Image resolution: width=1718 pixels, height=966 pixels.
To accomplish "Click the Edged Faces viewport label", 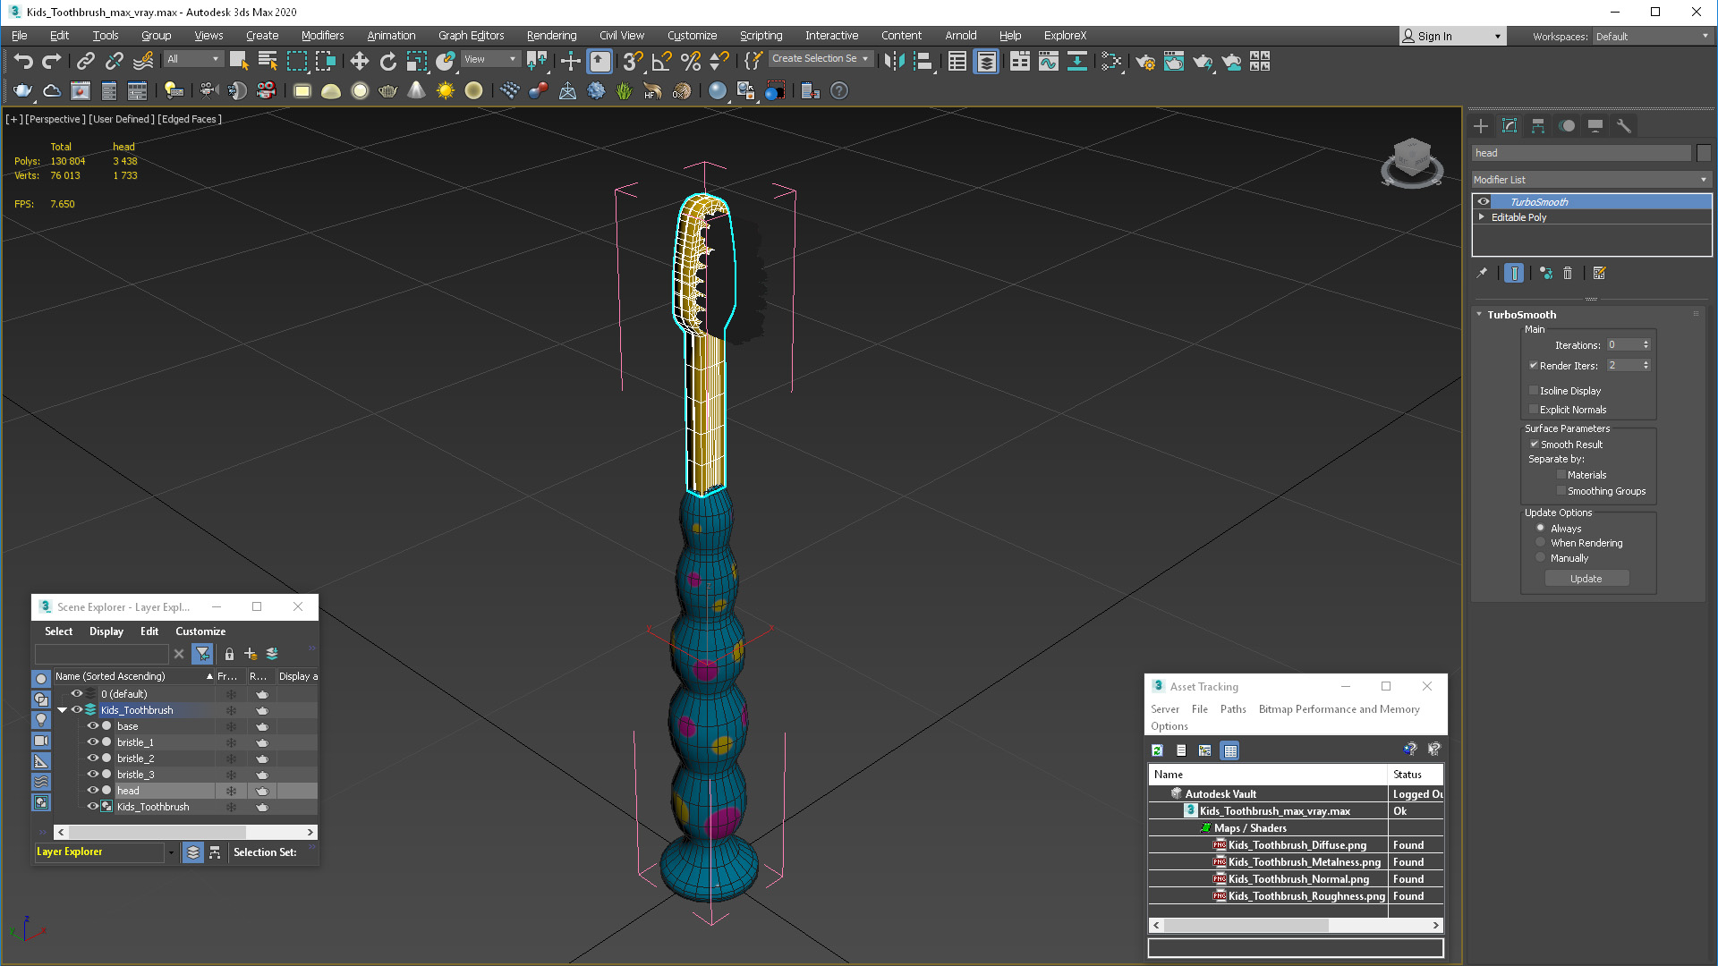I will [190, 119].
